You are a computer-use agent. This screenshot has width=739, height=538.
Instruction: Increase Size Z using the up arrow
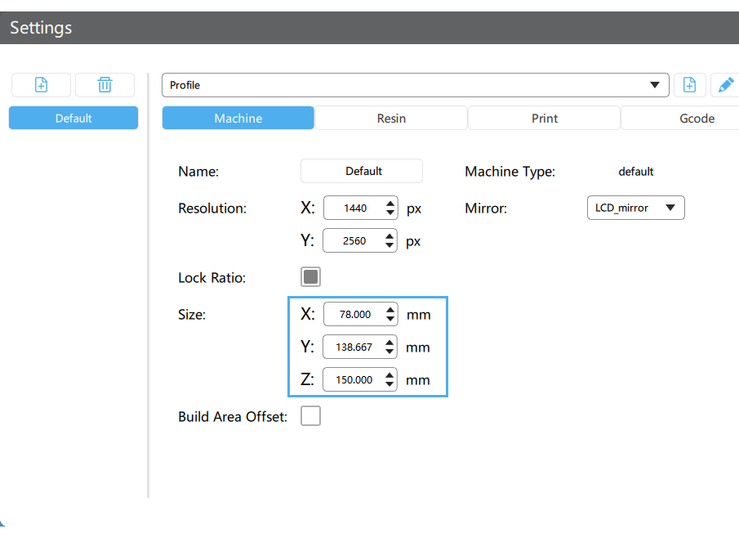(390, 374)
